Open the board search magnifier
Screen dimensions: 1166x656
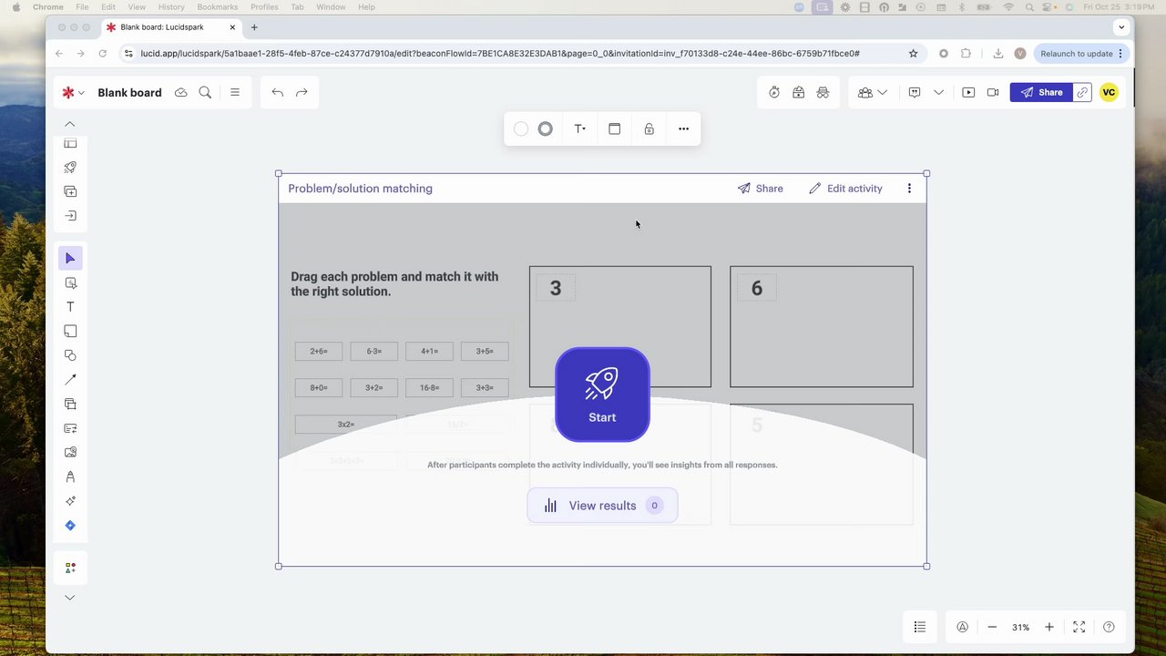pos(205,92)
